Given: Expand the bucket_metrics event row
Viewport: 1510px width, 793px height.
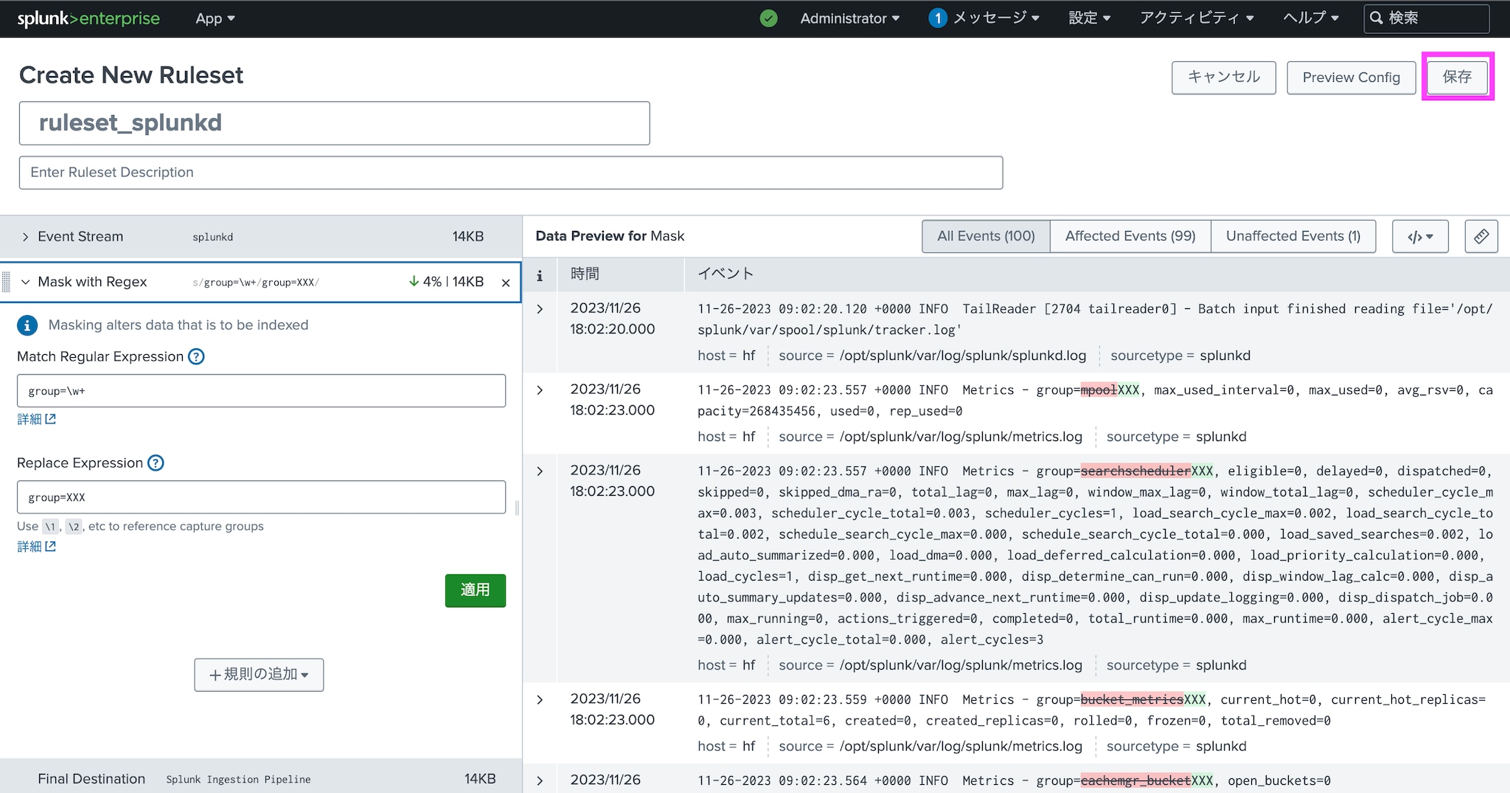Looking at the screenshot, I should click(x=540, y=700).
